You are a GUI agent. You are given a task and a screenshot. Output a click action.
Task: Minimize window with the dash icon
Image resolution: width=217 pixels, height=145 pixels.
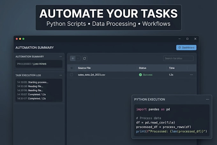click(x=179, y=39)
